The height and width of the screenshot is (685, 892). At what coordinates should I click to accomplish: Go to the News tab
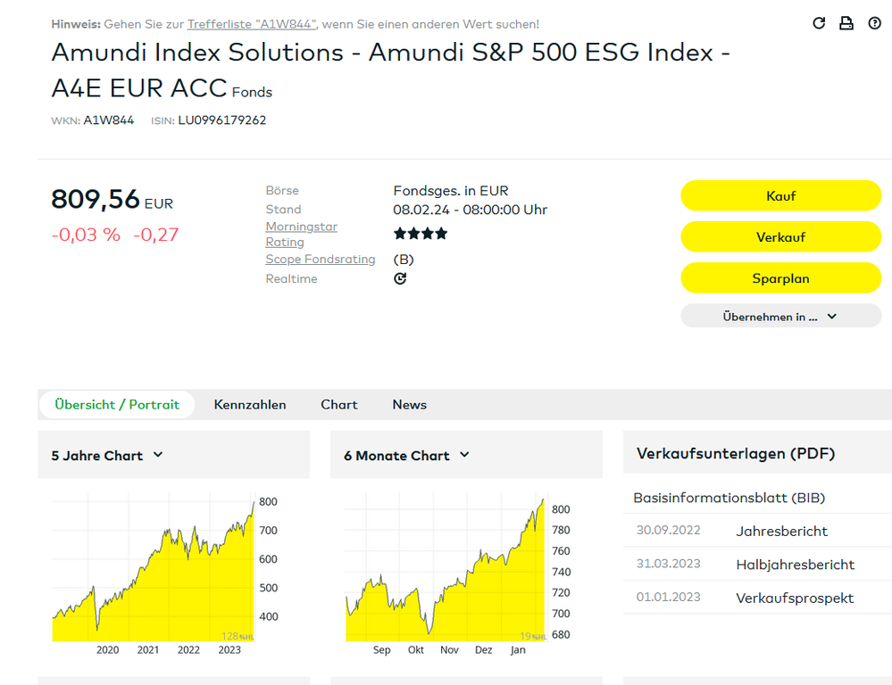[x=410, y=404]
